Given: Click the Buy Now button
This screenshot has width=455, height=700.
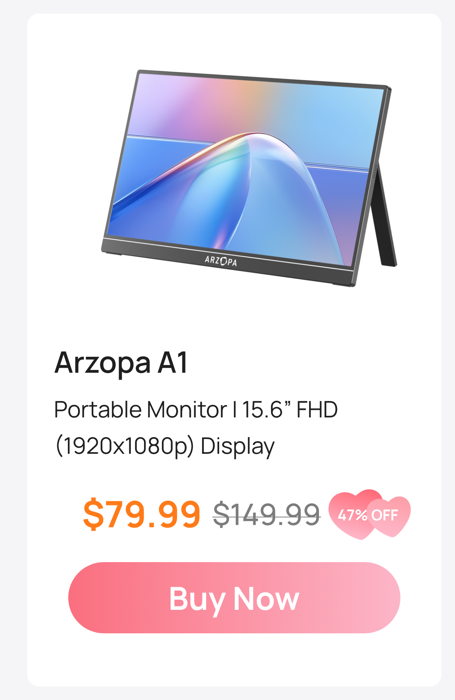Looking at the screenshot, I should [x=234, y=597].
